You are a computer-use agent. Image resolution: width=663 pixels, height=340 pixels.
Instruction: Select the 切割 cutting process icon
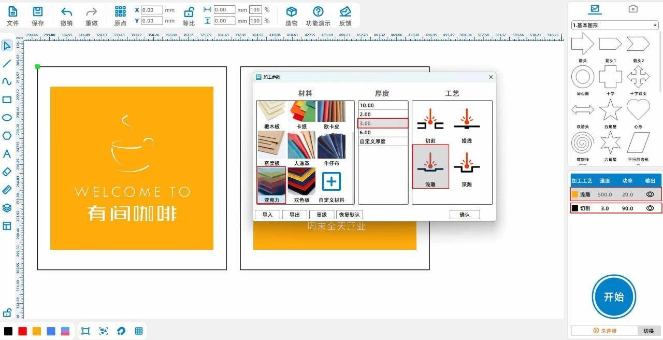430,122
